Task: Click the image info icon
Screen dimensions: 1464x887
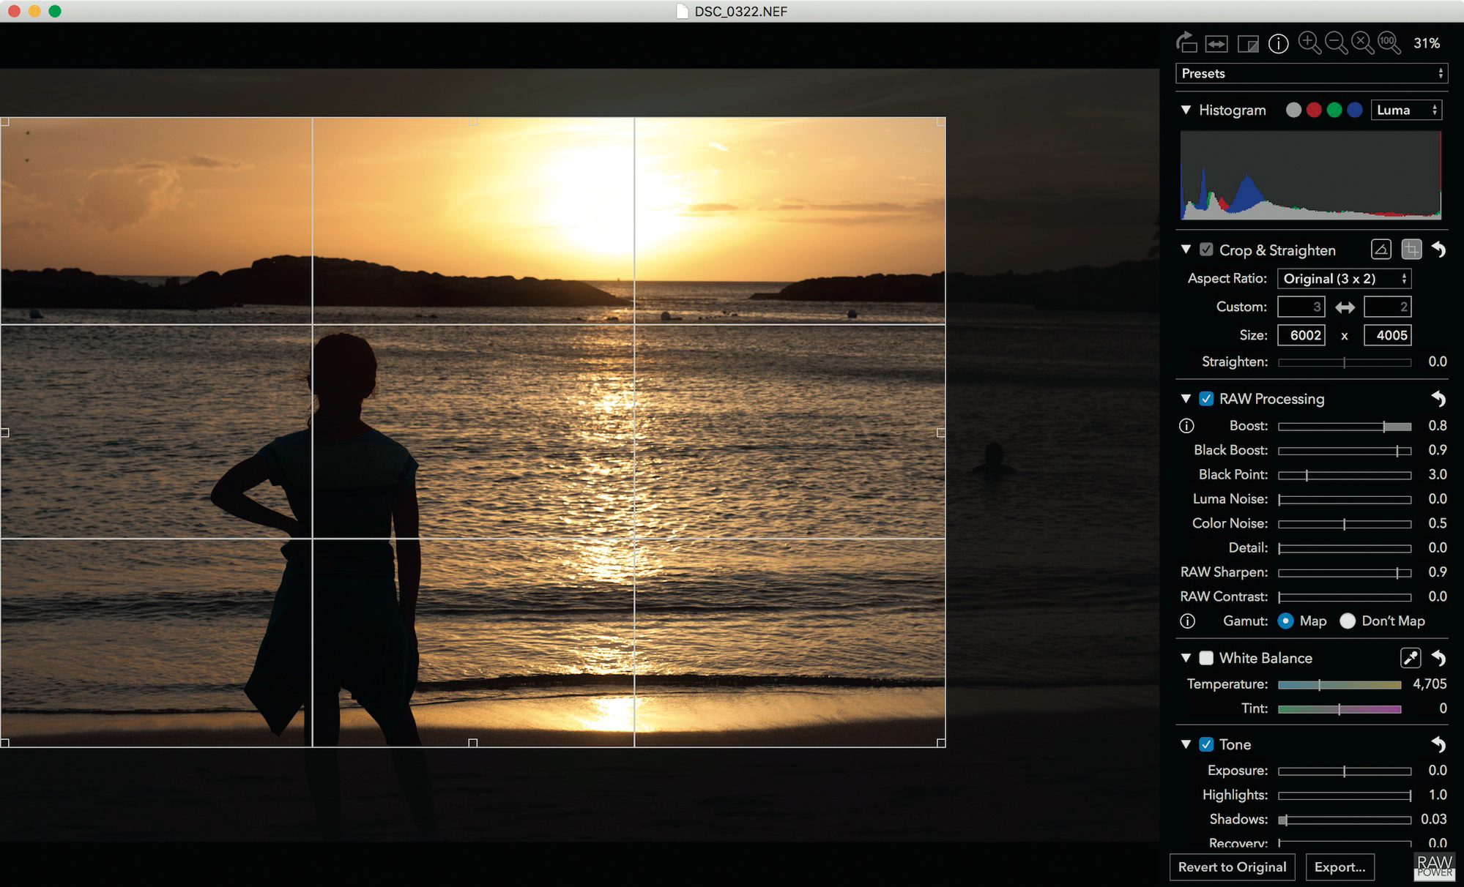Action: [1278, 44]
